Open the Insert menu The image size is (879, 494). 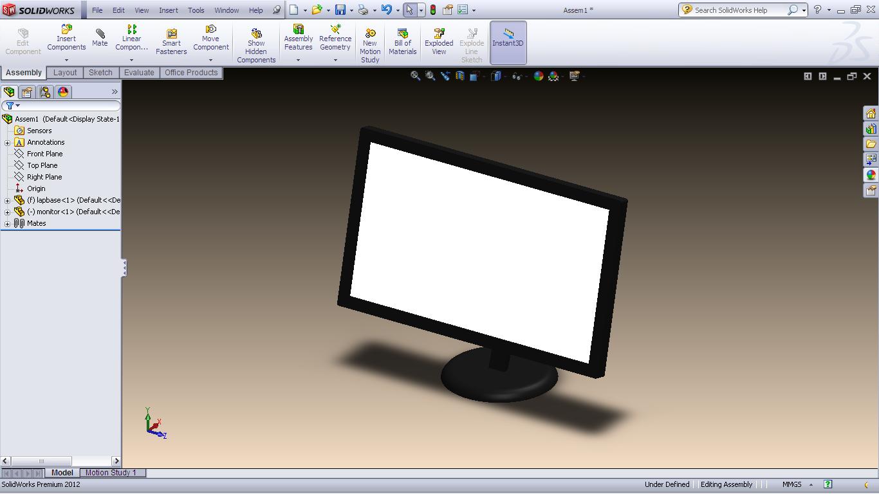[169, 10]
